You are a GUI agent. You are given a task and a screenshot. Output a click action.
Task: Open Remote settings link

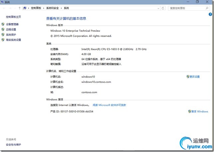point(11,29)
